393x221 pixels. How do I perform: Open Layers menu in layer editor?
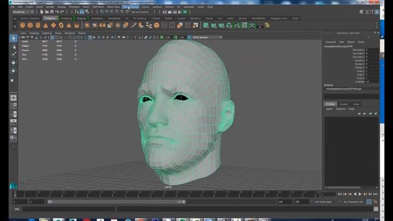(x=329, y=109)
